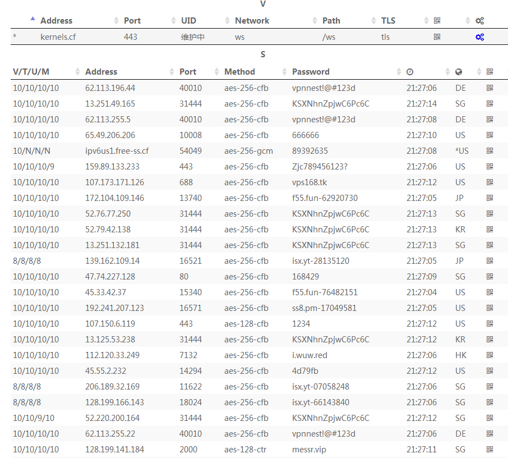Click the Path column header
The image size is (508, 458).
[331, 21]
